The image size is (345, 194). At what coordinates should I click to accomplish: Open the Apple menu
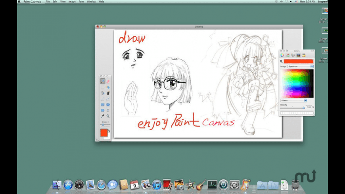pos(19,2)
